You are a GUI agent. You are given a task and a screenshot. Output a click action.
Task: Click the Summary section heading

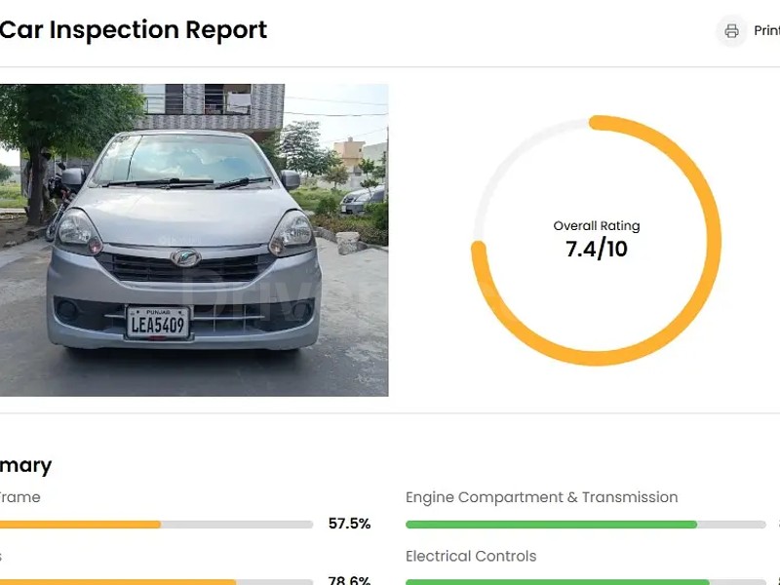tap(26, 465)
